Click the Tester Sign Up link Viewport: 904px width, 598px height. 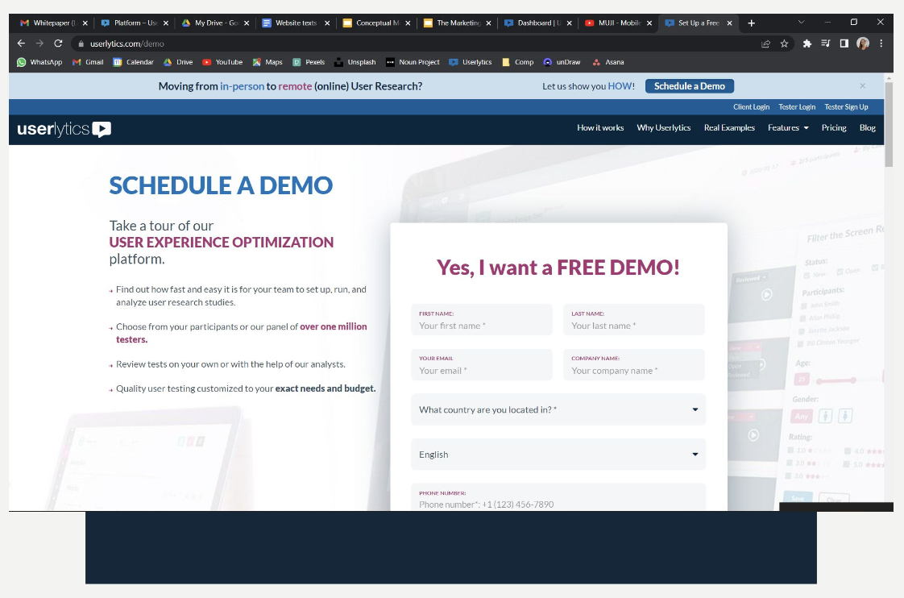click(846, 107)
